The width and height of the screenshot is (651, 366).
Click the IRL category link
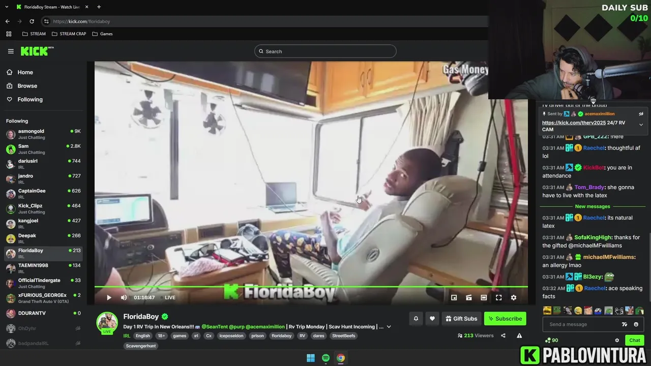click(127, 335)
